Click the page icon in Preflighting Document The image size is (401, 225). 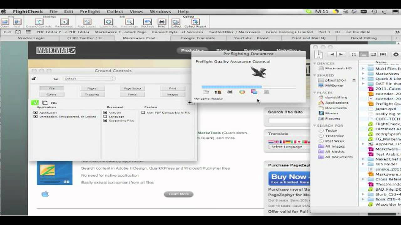coord(206,92)
